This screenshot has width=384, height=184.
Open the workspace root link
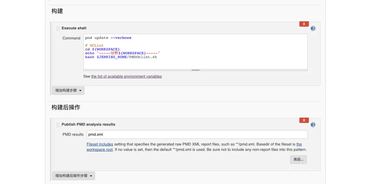point(99,150)
